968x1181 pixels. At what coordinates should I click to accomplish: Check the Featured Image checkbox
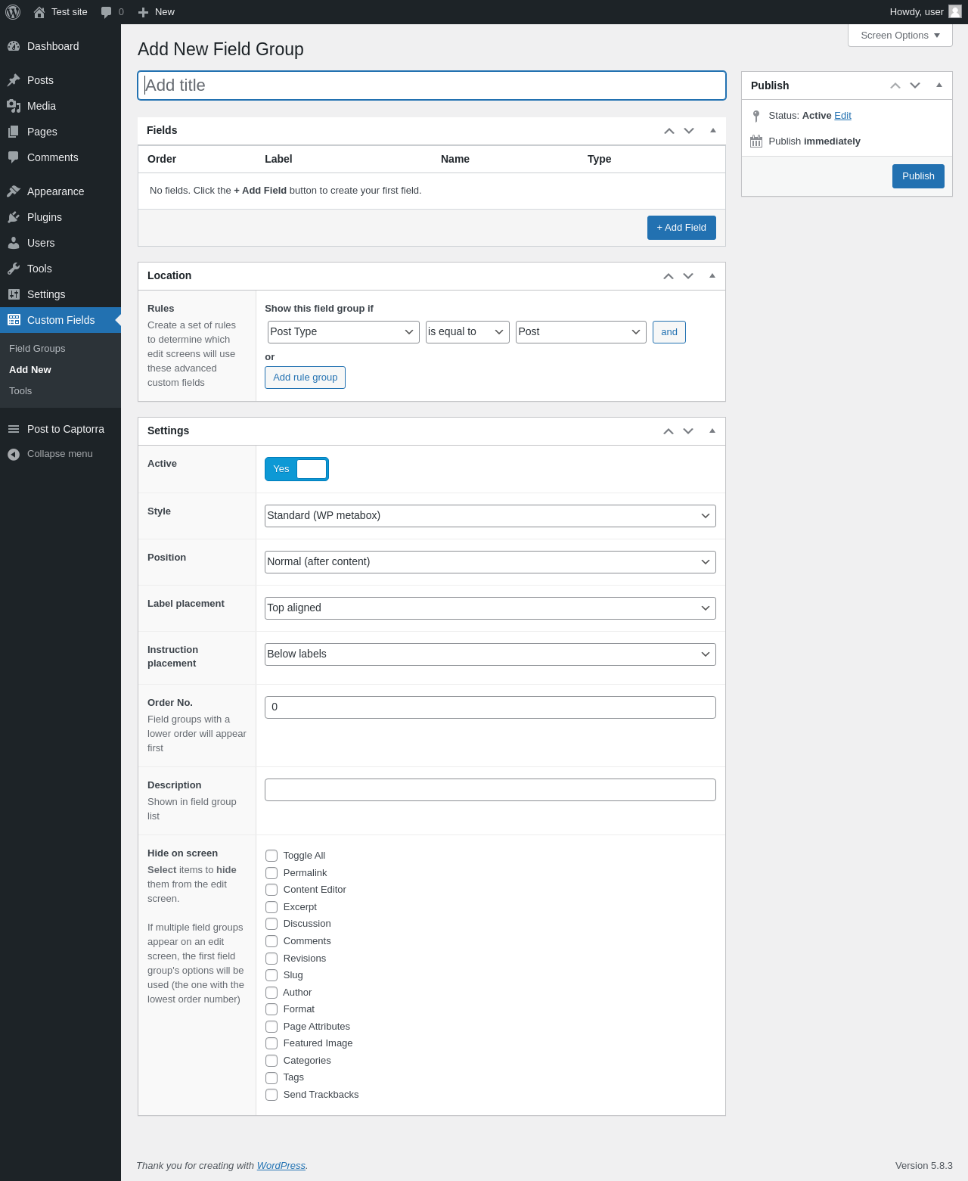(271, 1043)
